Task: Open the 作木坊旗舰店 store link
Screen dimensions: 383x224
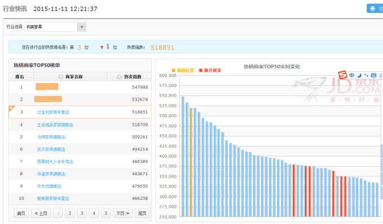Action: [x=49, y=186]
